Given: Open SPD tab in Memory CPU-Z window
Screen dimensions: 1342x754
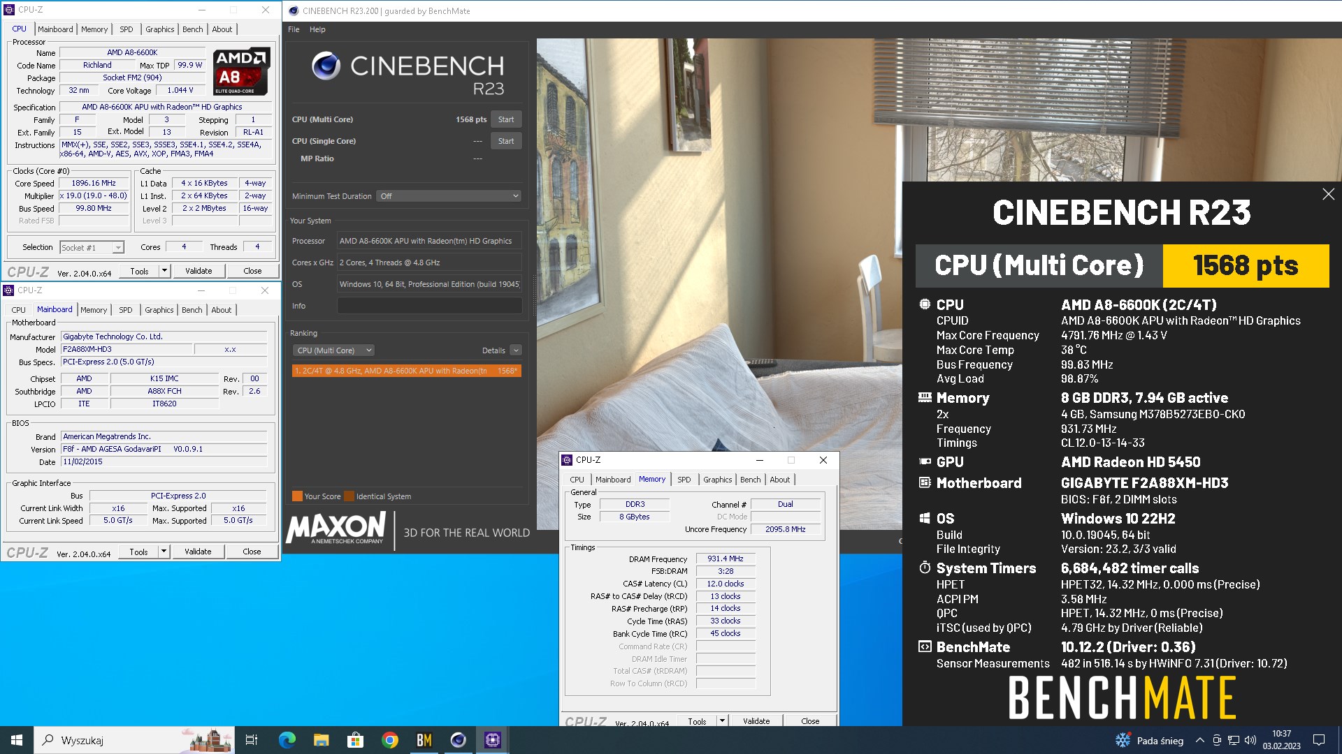Looking at the screenshot, I should click(x=684, y=480).
